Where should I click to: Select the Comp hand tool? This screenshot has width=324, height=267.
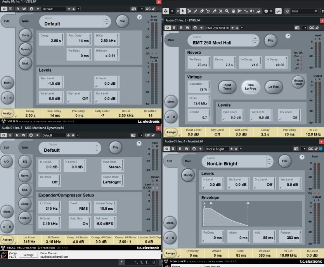(x=233, y=11)
